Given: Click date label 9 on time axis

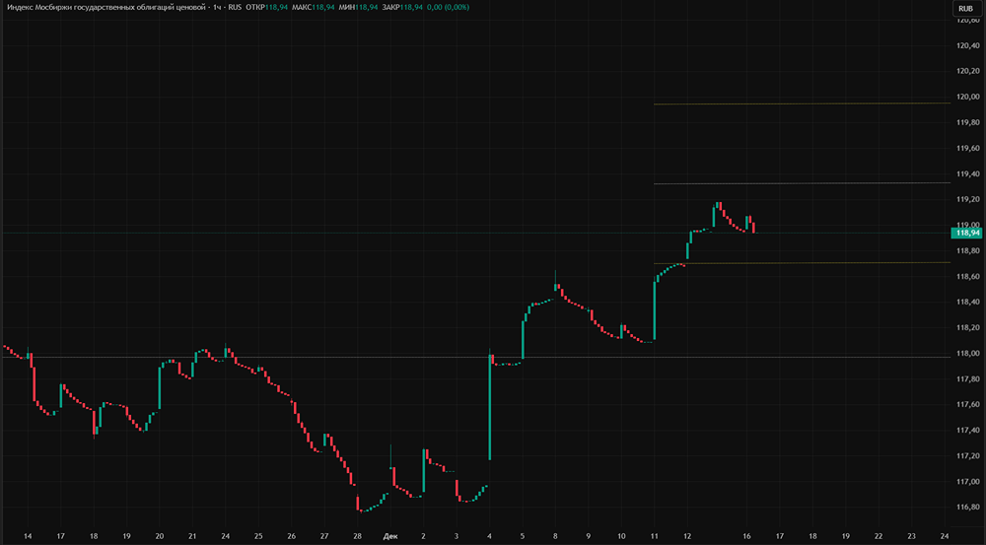Looking at the screenshot, I should 589,536.
